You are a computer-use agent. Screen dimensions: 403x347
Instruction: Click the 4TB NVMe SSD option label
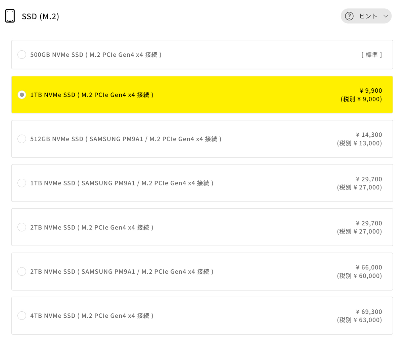(x=92, y=316)
